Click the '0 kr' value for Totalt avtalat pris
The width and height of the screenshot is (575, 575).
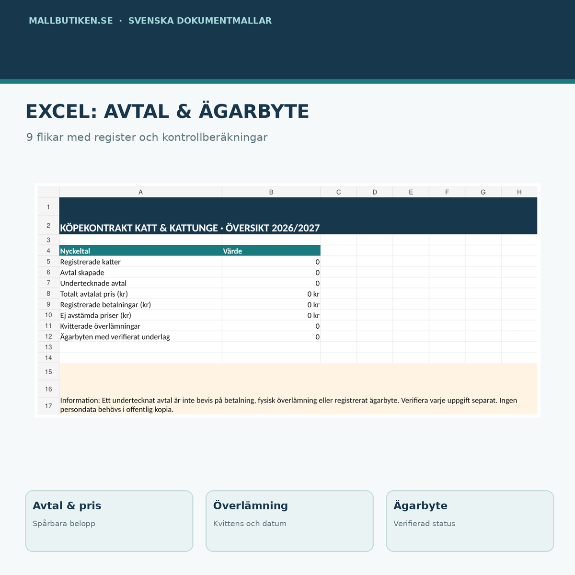(x=271, y=294)
